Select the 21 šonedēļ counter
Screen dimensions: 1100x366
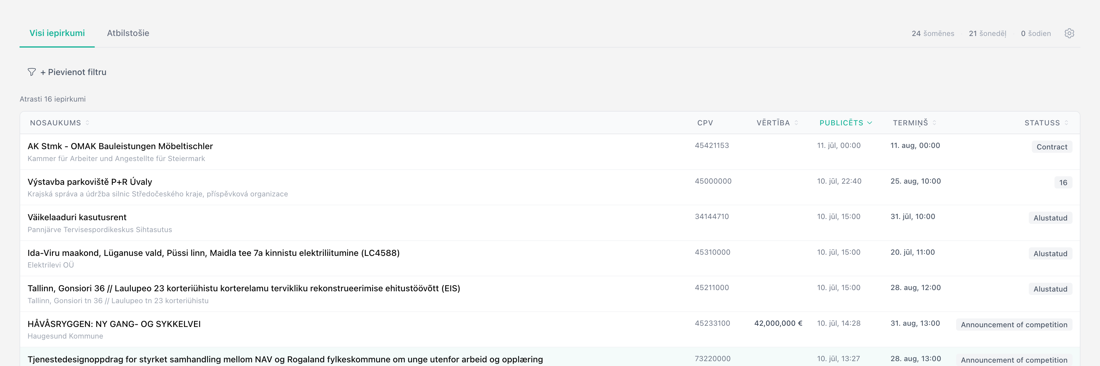point(987,33)
